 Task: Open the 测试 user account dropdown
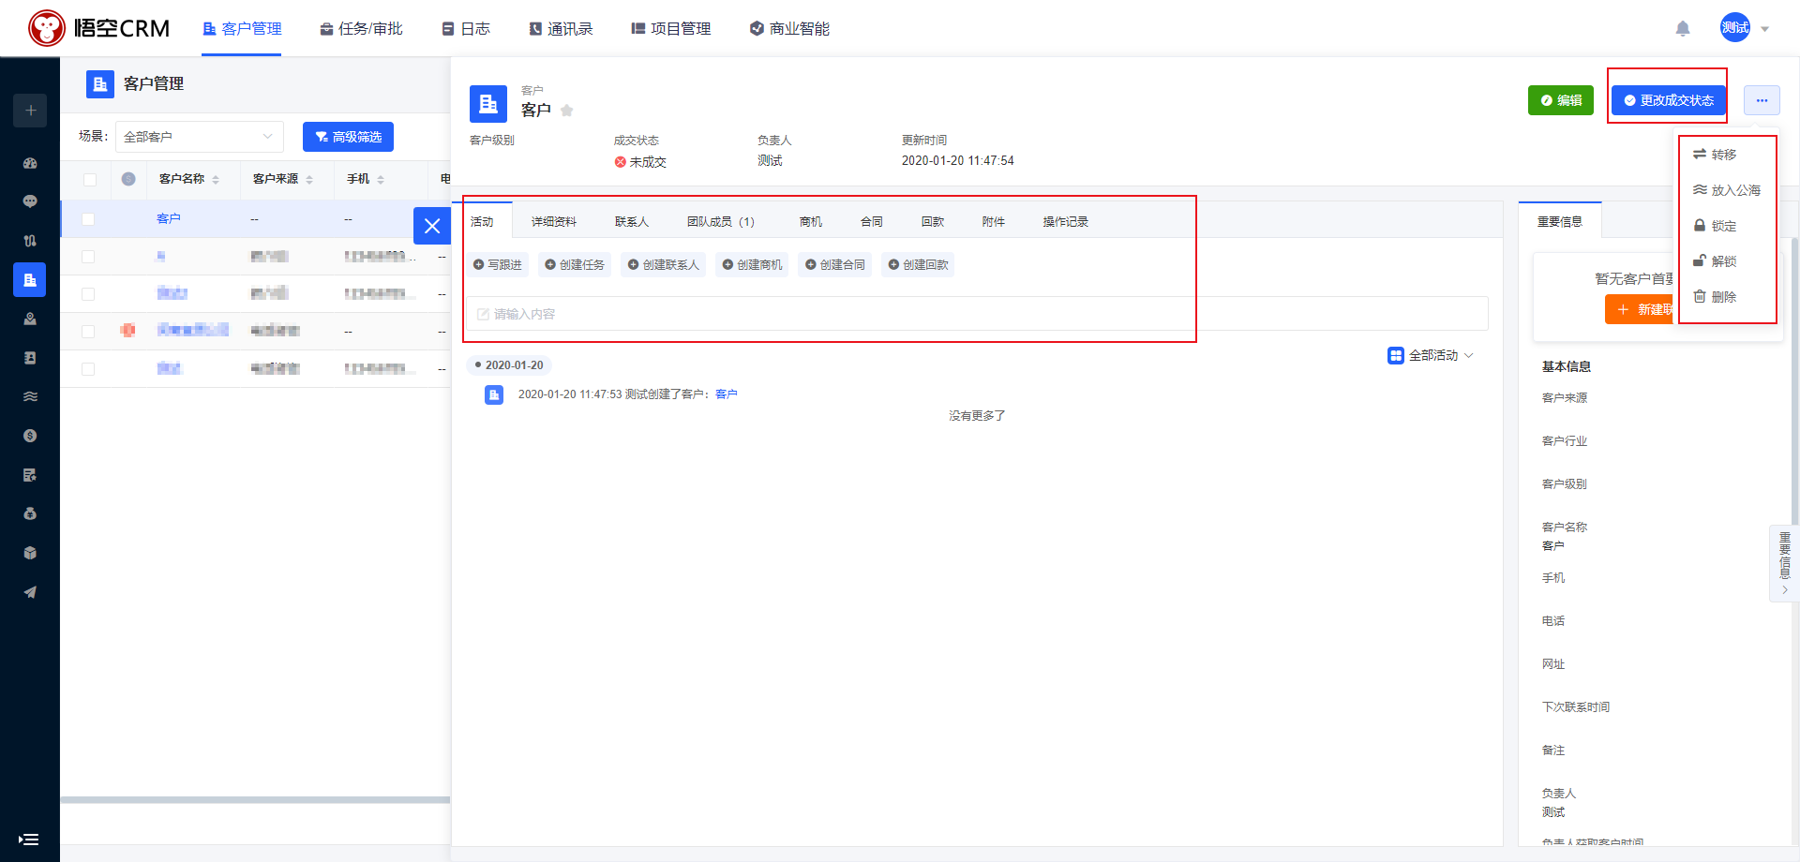(x=1745, y=28)
